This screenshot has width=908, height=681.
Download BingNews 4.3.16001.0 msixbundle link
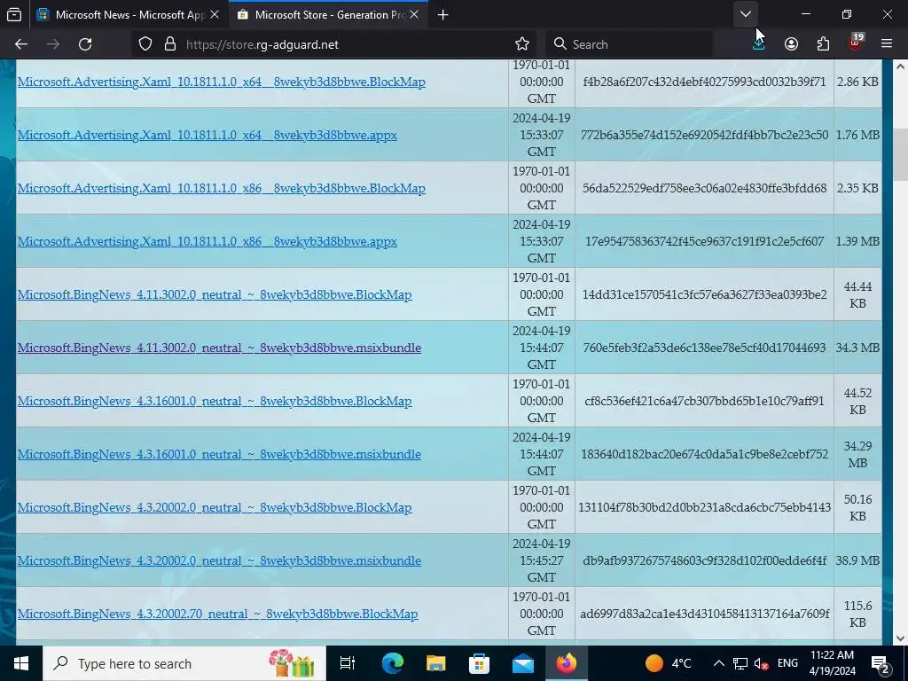(x=219, y=455)
